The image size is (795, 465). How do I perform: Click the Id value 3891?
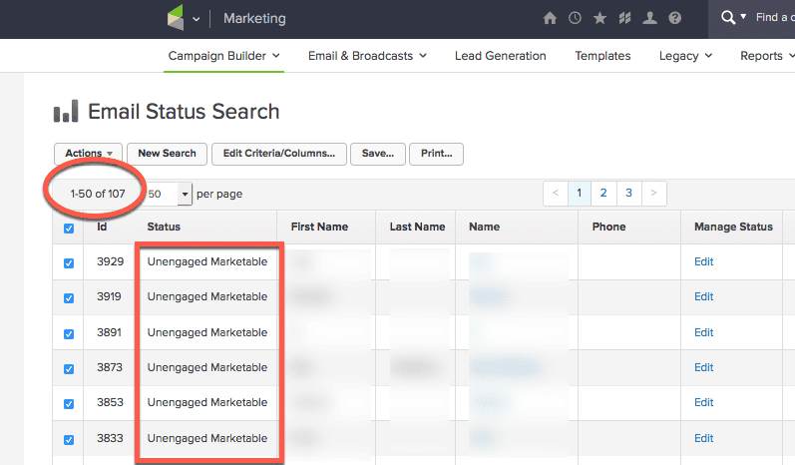(x=109, y=332)
